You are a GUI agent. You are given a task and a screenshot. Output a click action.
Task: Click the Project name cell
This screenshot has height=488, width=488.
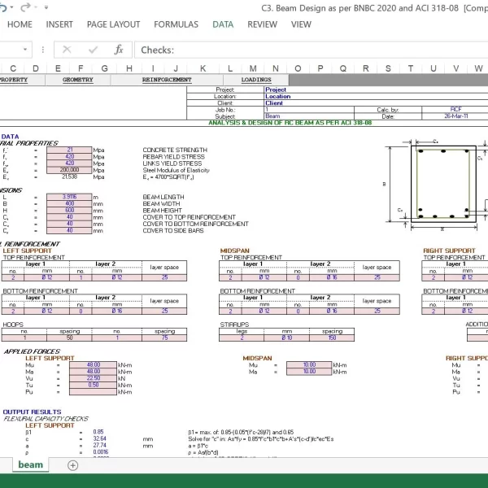[376, 89]
